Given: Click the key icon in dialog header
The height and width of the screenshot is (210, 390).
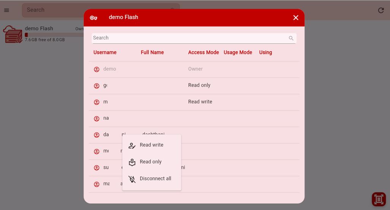Looking at the screenshot, I should (x=94, y=18).
